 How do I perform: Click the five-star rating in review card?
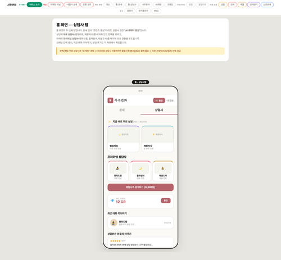click(x=115, y=241)
